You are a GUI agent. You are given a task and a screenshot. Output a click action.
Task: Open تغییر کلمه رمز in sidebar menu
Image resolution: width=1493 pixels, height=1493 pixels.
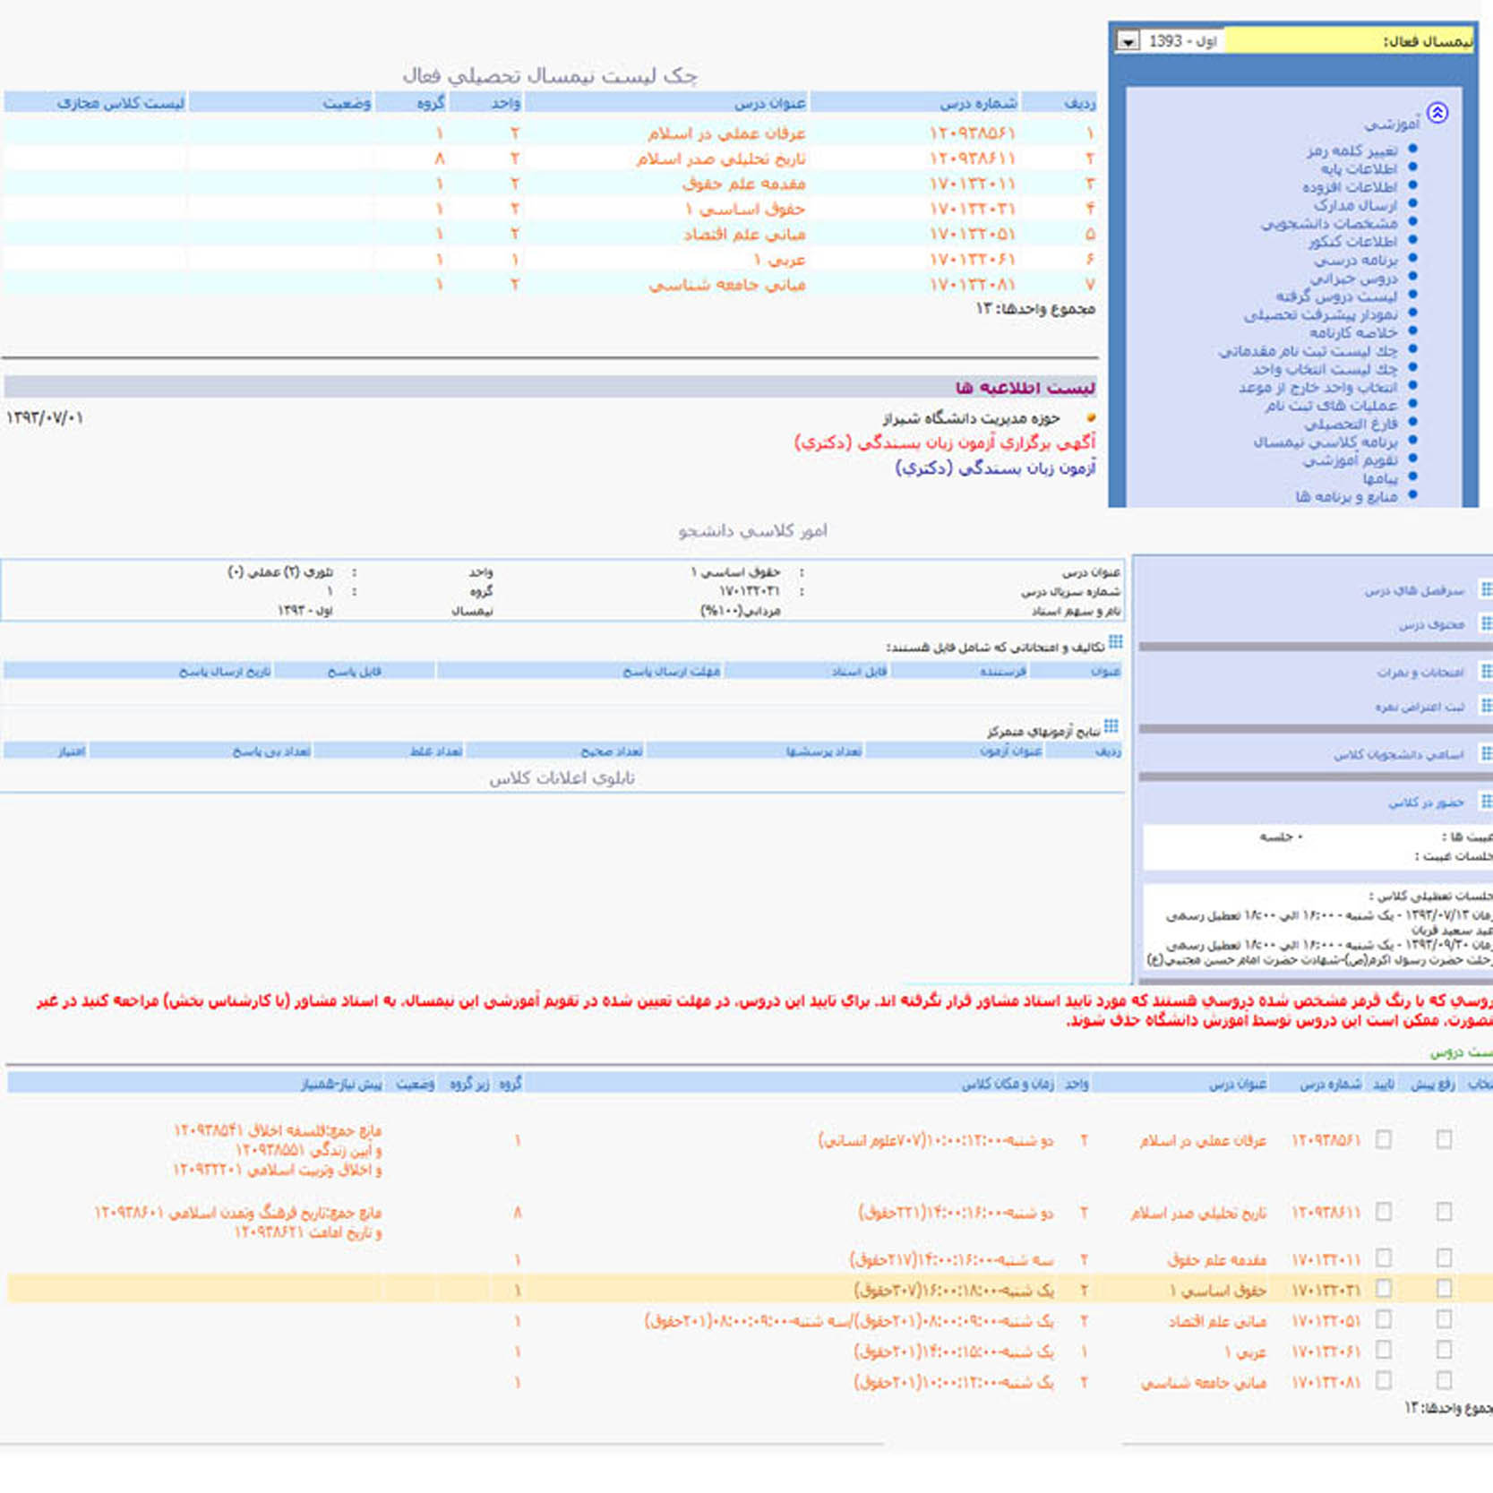pos(1351,150)
